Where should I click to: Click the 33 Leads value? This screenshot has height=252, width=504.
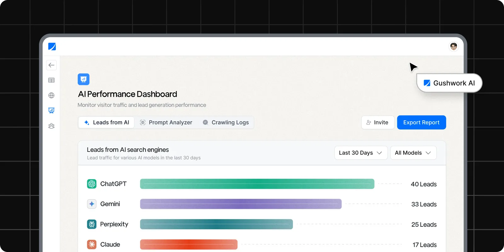click(424, 204)
